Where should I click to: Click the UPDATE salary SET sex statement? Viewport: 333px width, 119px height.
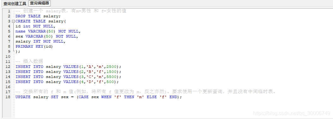(x=99, y=97)
